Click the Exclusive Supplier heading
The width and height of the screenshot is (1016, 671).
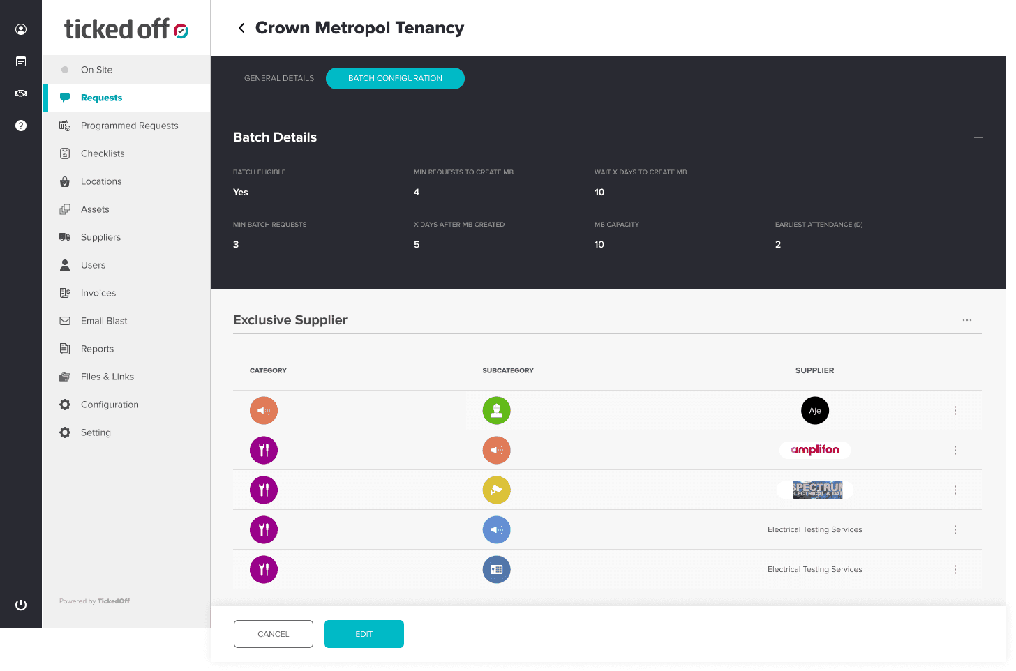[x=290, y=320]
